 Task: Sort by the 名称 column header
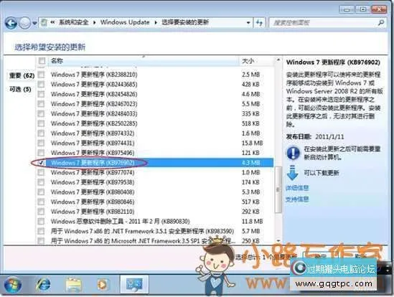[144, 61]
